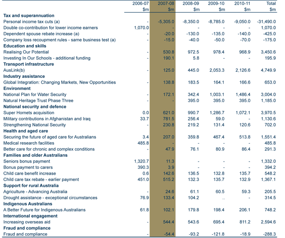Select the 'Environment' heading
Screen dimensions: 285x238
[x=17, y=89]
